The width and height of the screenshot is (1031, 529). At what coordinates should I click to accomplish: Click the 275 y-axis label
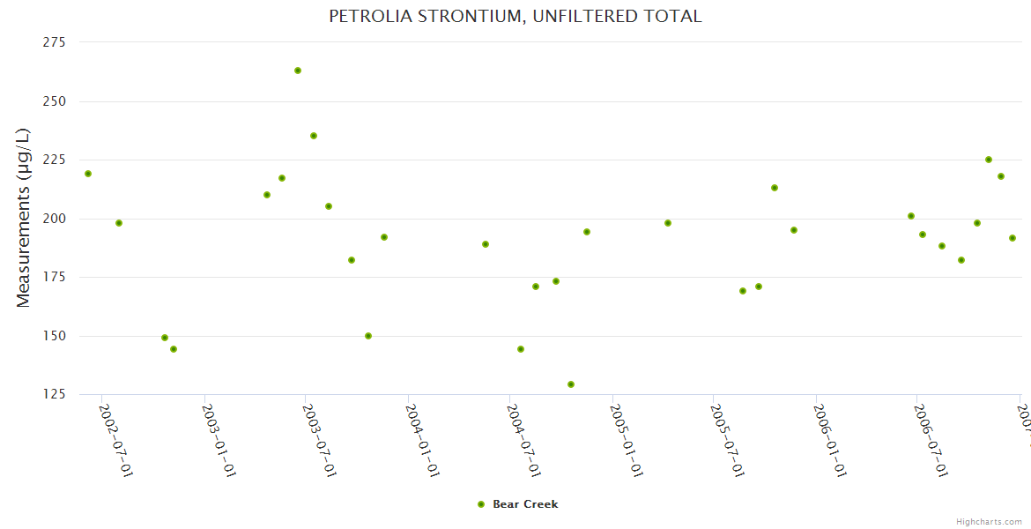pos(55,42)
